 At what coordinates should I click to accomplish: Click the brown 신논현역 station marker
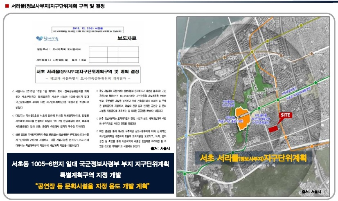tap(311, 54)
